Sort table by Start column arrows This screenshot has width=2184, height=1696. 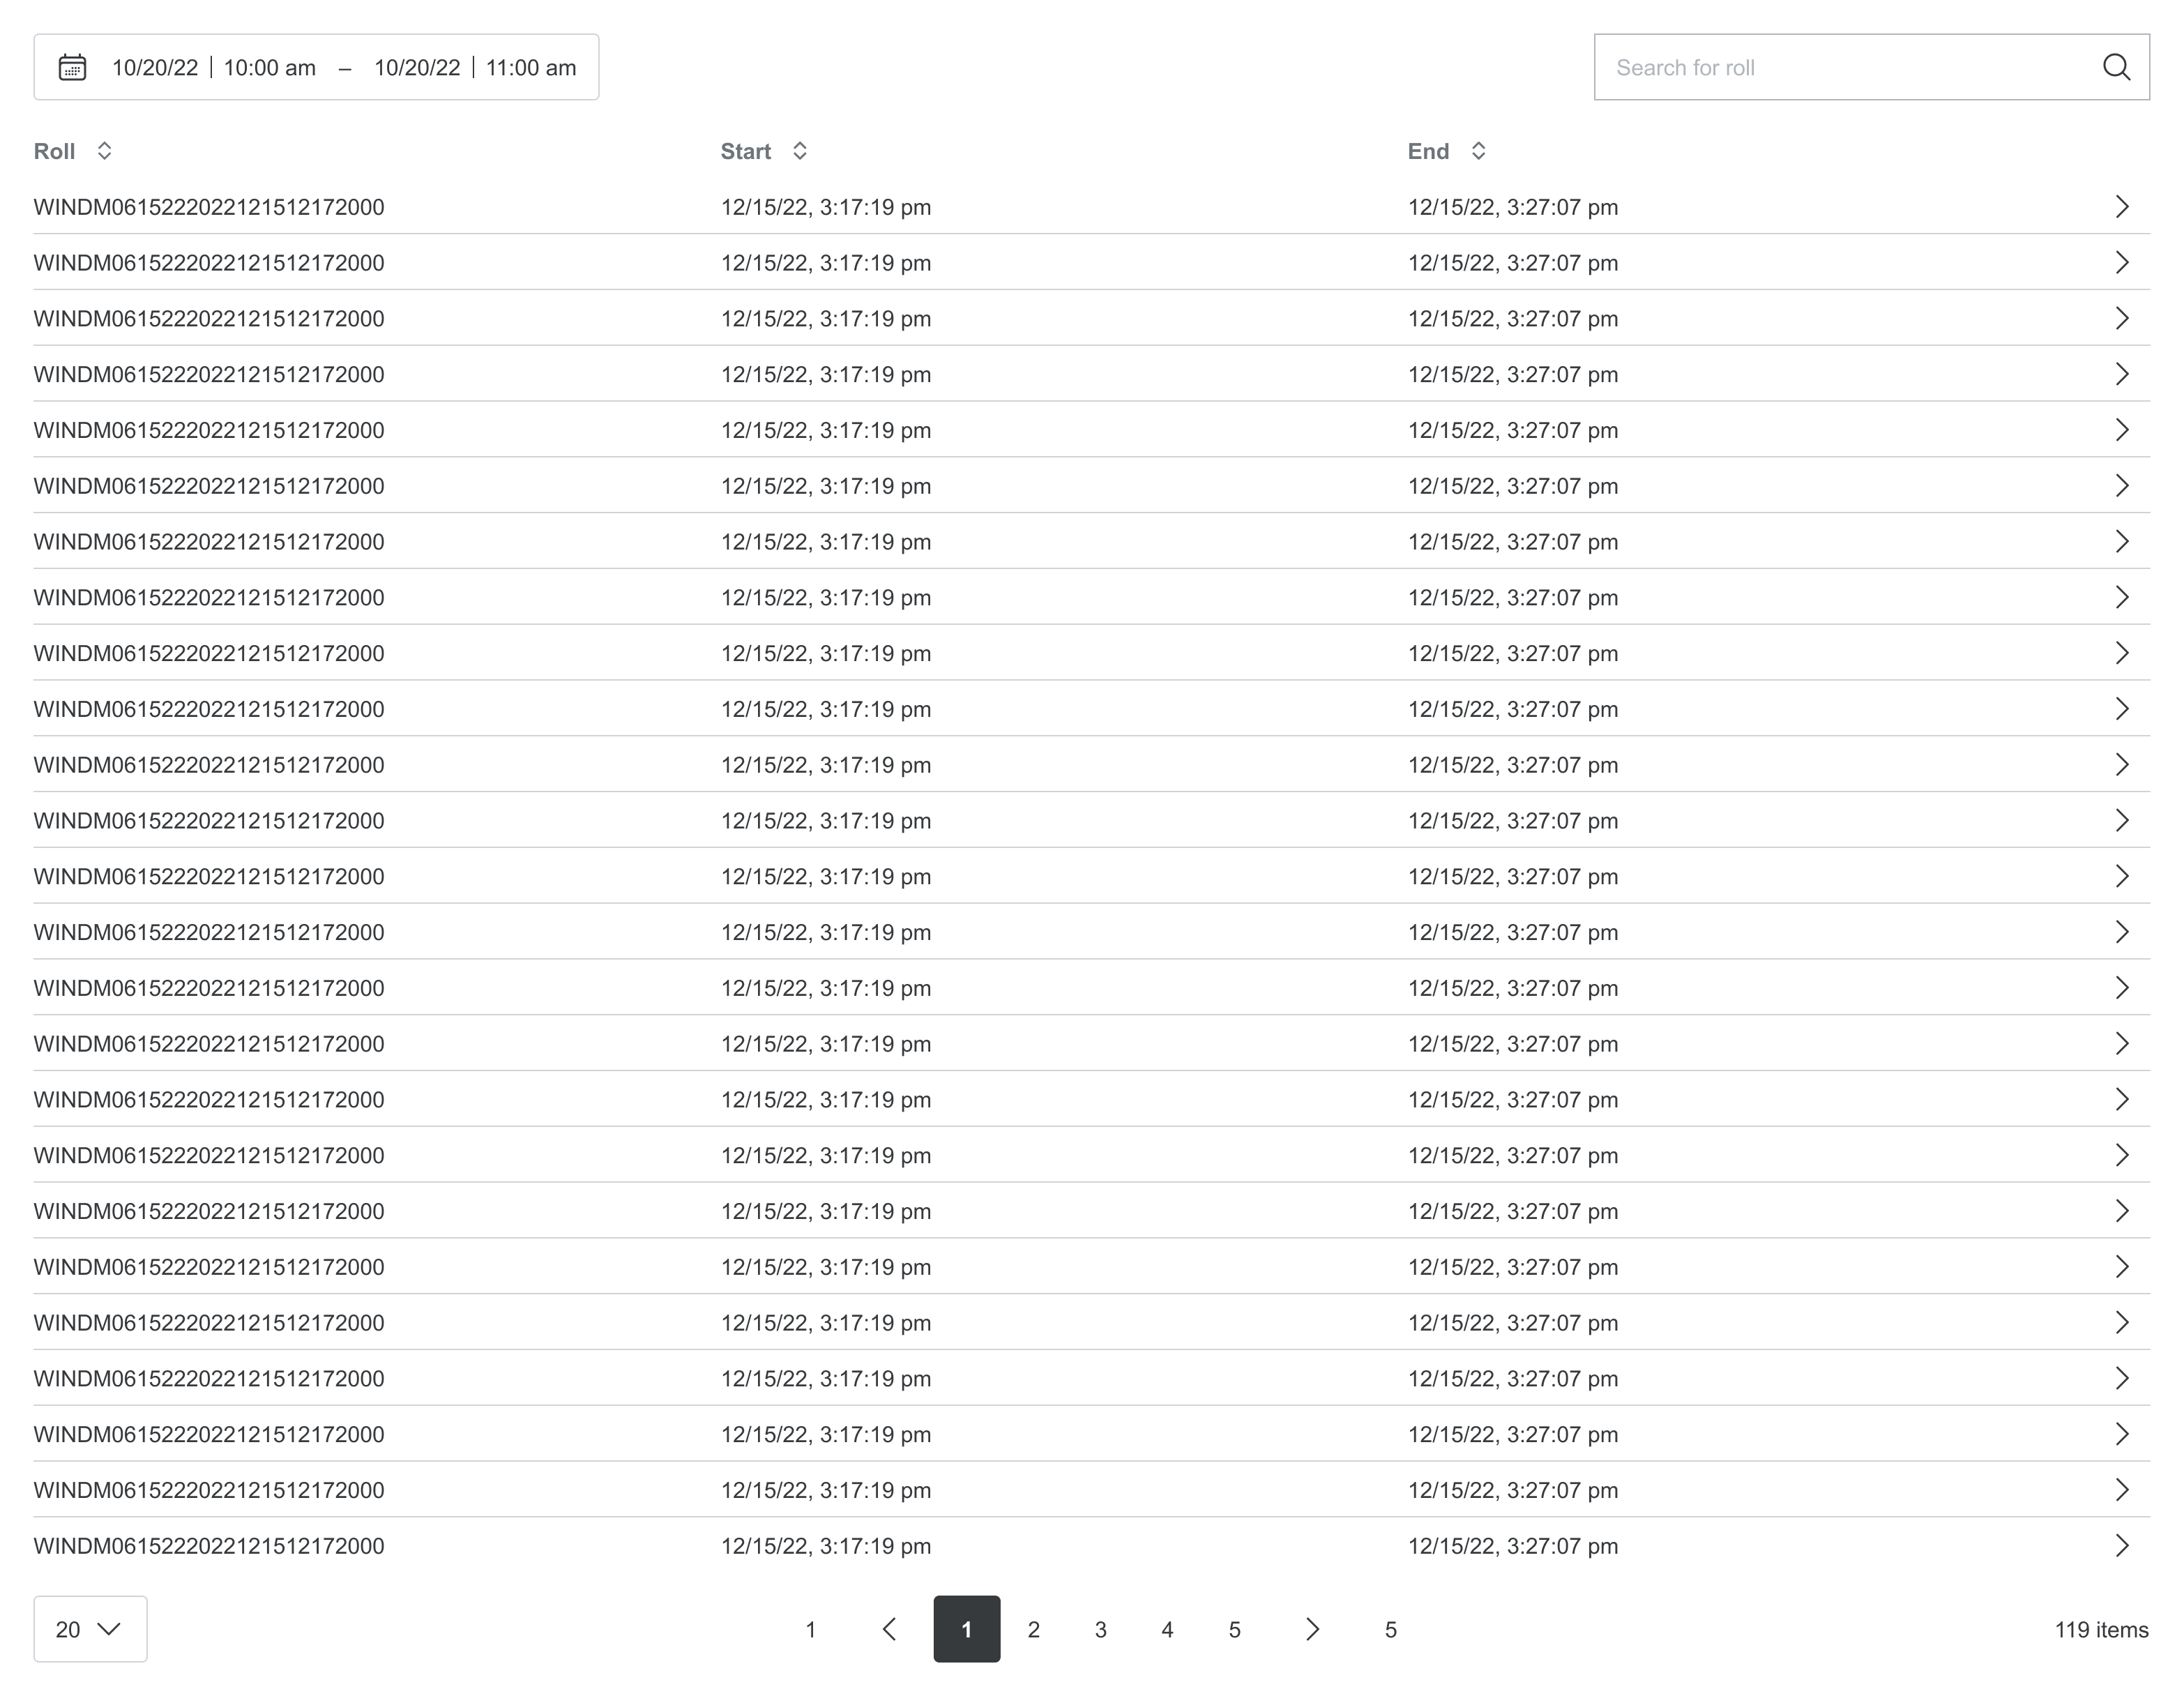[799, 151]
